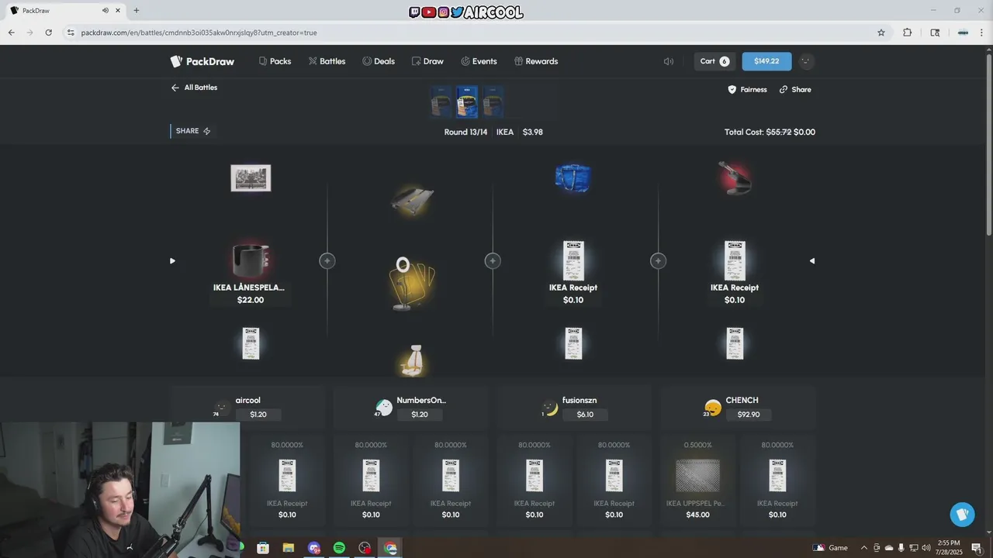Show hidden system tray icons
This screenshot has height=558, width=993.
pos(864,548)
